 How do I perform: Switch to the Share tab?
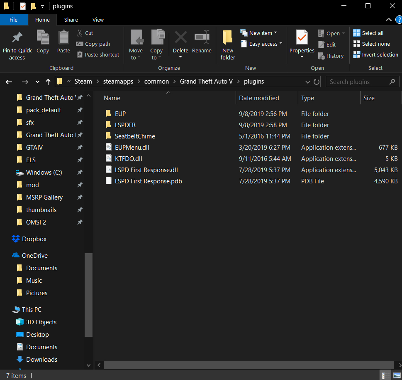(x=71, y=20)
